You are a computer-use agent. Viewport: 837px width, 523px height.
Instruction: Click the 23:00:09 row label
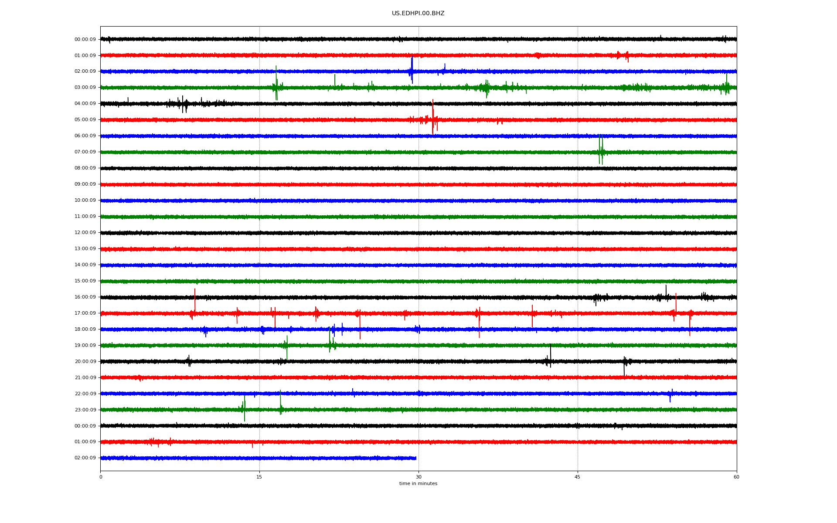[85, 410]
